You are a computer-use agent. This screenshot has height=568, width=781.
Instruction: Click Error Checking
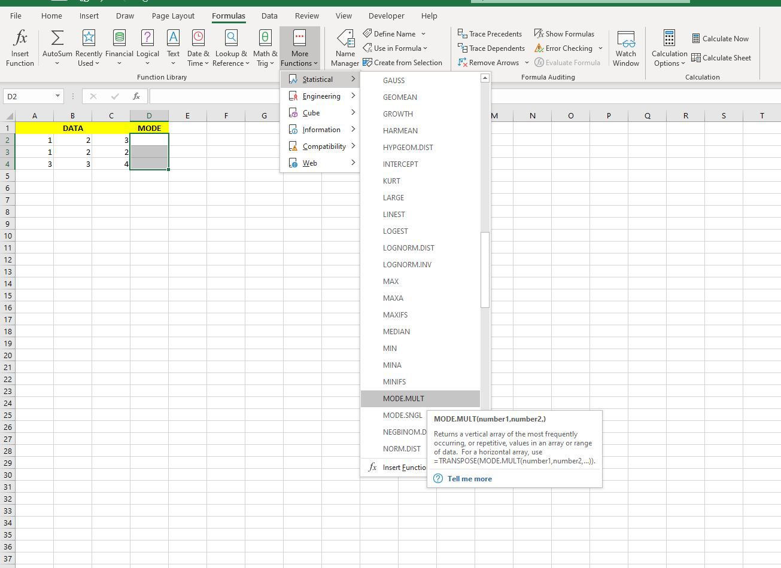click(x=563, y=48)
